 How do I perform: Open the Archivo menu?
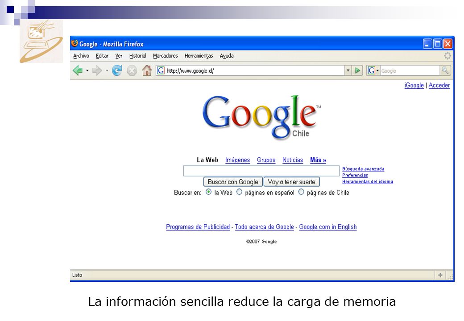(x=81, y=56)
